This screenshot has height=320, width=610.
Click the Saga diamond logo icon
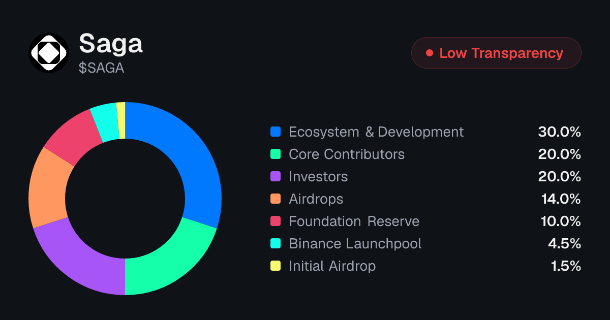click(x=49, y=52)
